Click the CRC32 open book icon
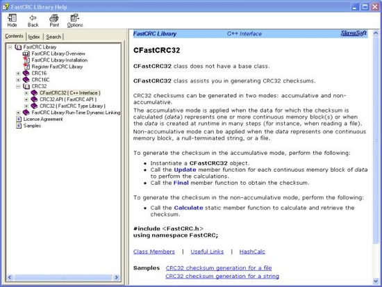Viewport: 382px width, 287px height. tap(26, 86)
